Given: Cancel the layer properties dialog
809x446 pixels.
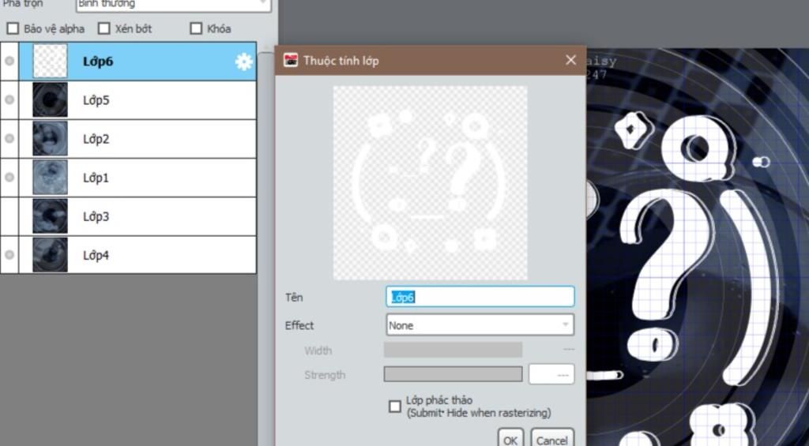Looking at the screenshot, I should [x=552, y=438].
